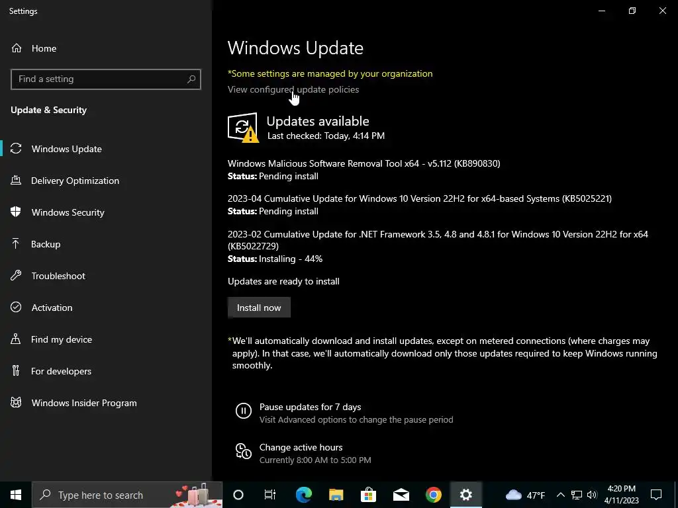The height and width of the screenshot is (508, 678).
Task: Open Troubleshoot settings
Action: click(58, 276)
